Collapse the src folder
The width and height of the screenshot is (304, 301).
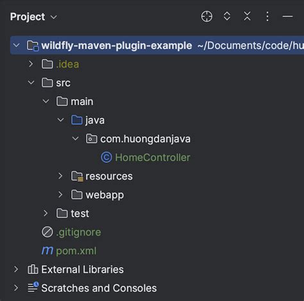[x=31, y=83]
